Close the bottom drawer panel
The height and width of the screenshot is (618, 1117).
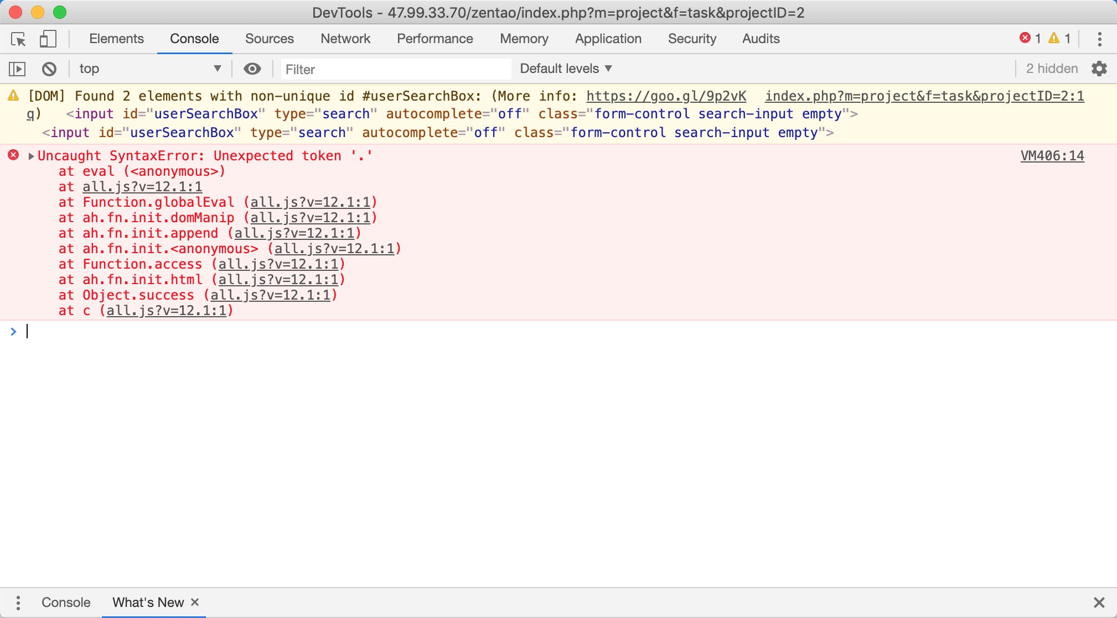click(1099, 603)
